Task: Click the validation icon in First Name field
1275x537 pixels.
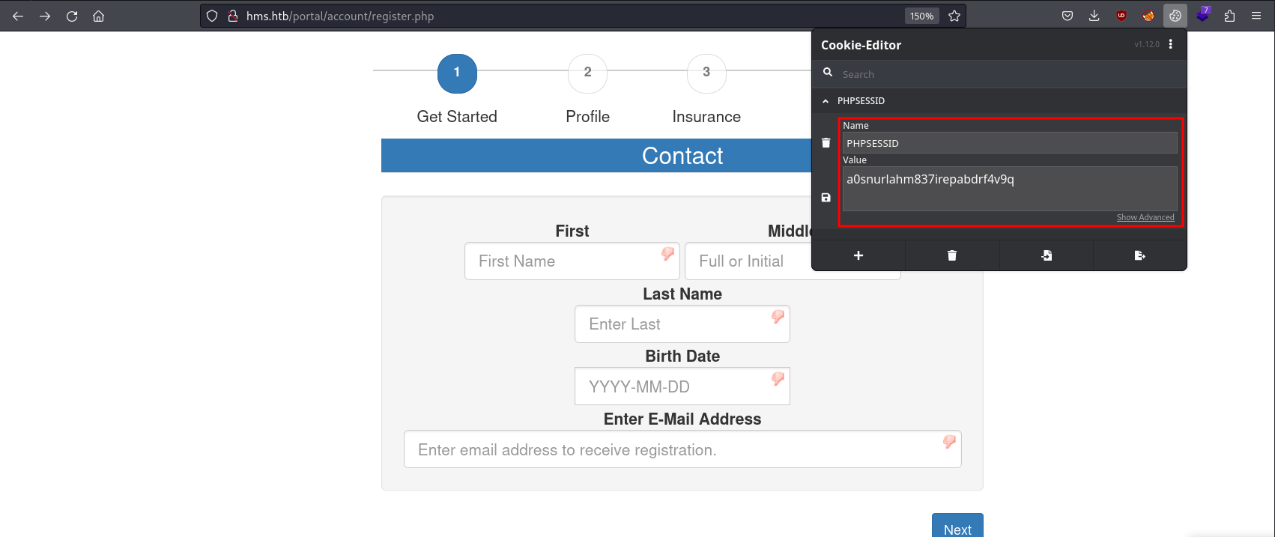Action: (x=667, y=254)
